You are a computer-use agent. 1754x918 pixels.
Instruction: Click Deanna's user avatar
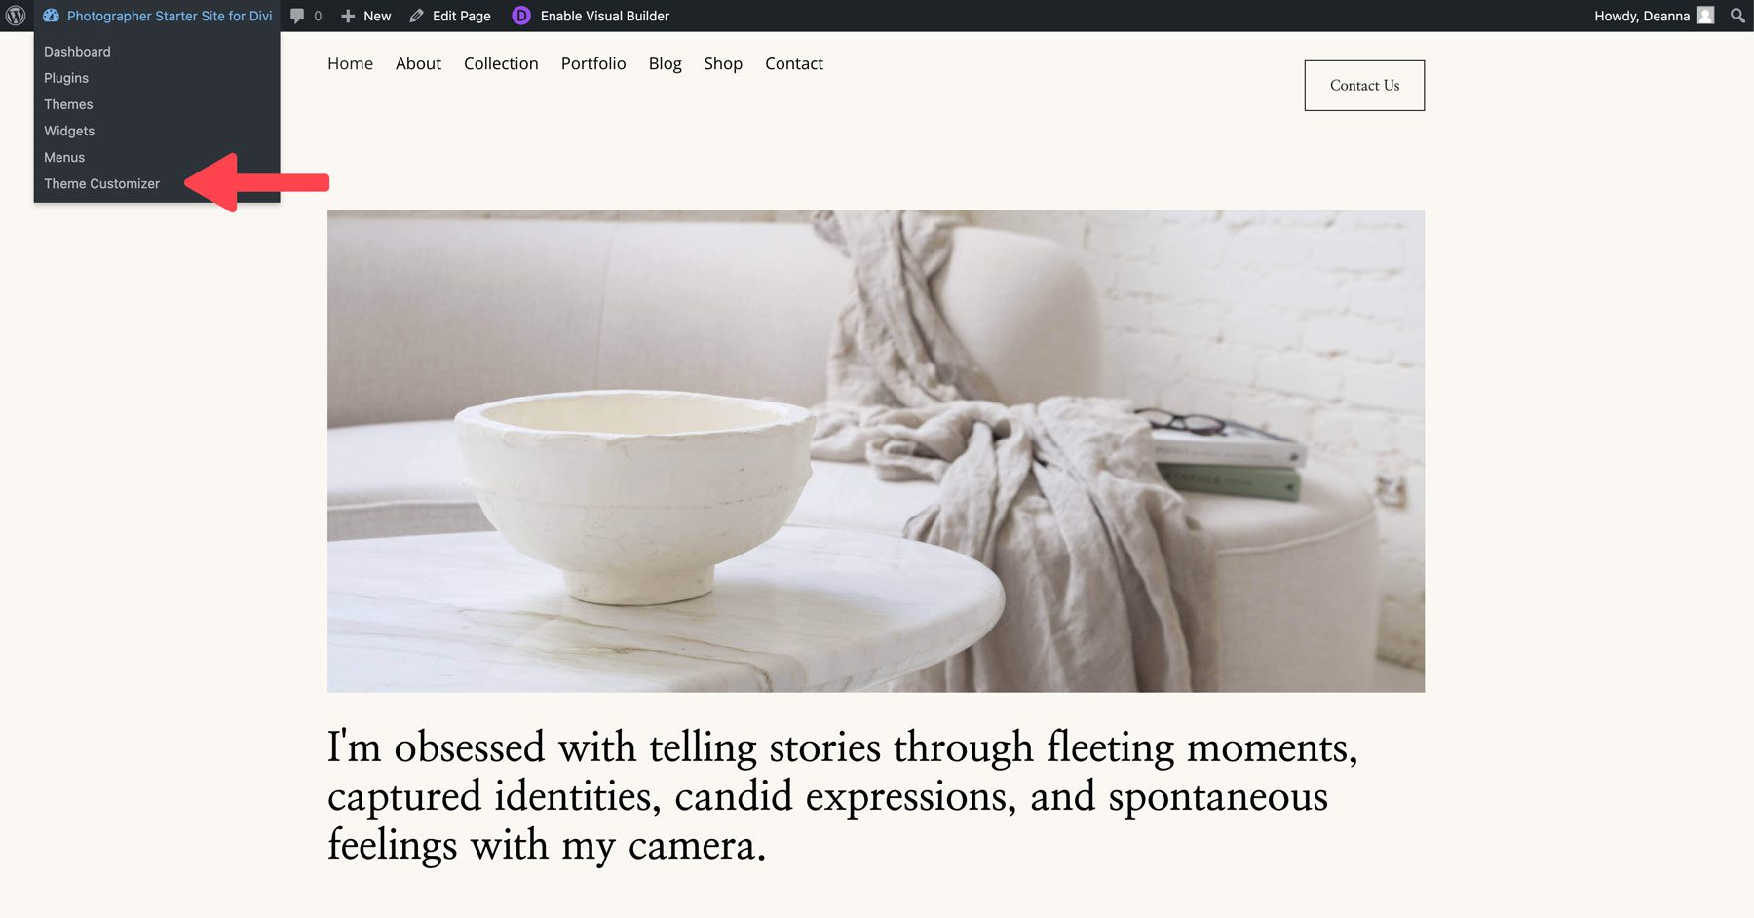point(1705,16)
